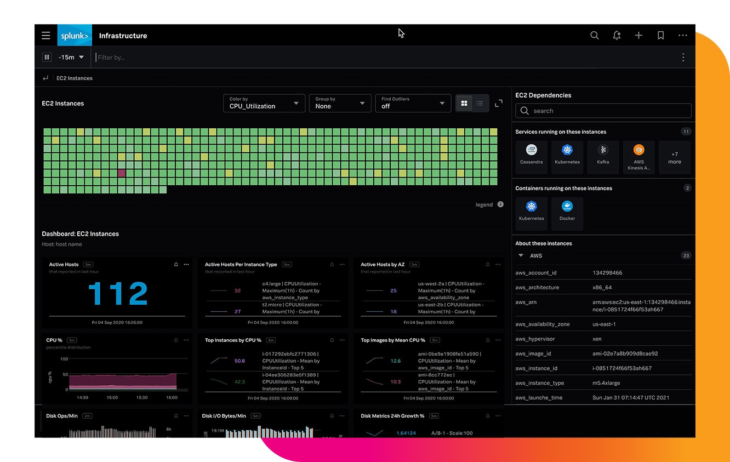Click the EC2 Instances breadcrumb link
Image resolution: width=730 pixels, height=462 pixels.
(75, 78)
